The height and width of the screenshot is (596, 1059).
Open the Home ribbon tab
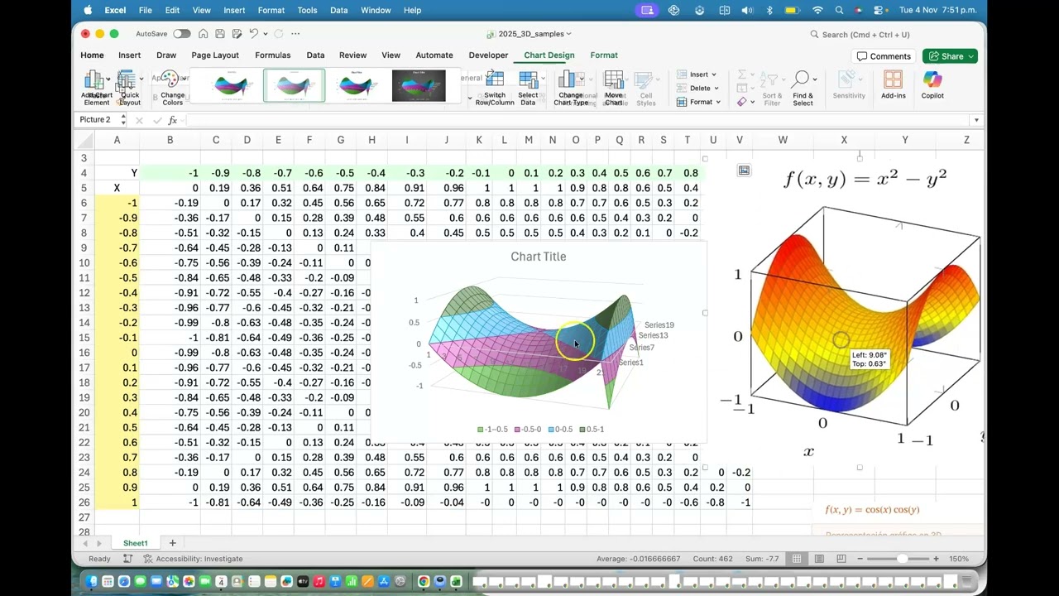click(x=92, y=55)
